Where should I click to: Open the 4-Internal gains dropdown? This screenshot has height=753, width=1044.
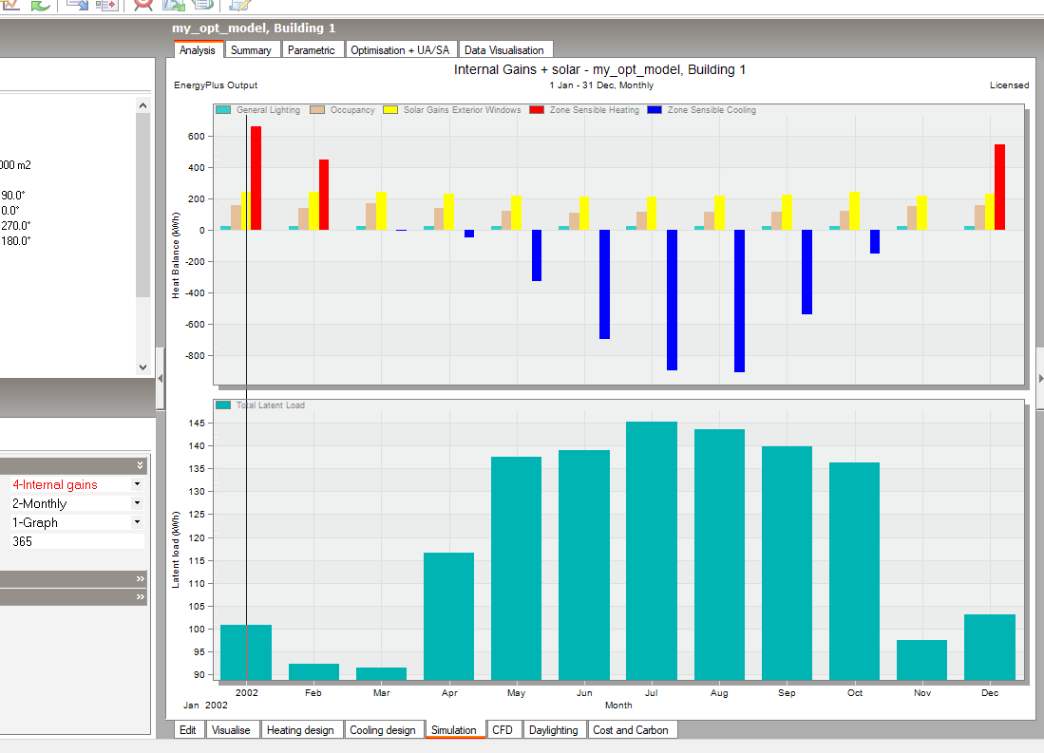tap(137, 484)
